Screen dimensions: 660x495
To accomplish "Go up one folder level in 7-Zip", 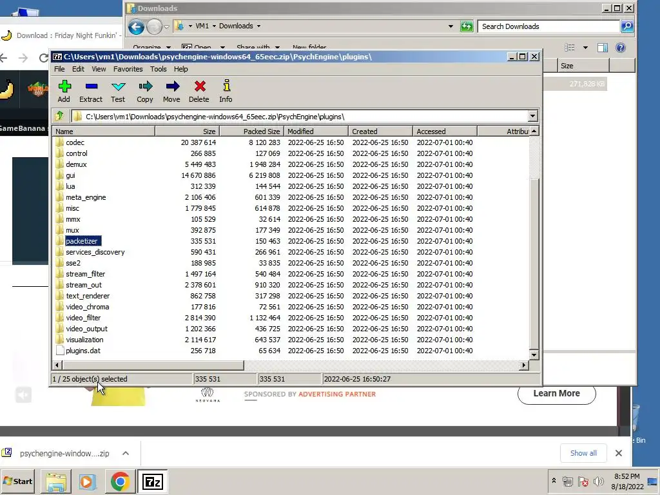I will click(x=59, y=116).
